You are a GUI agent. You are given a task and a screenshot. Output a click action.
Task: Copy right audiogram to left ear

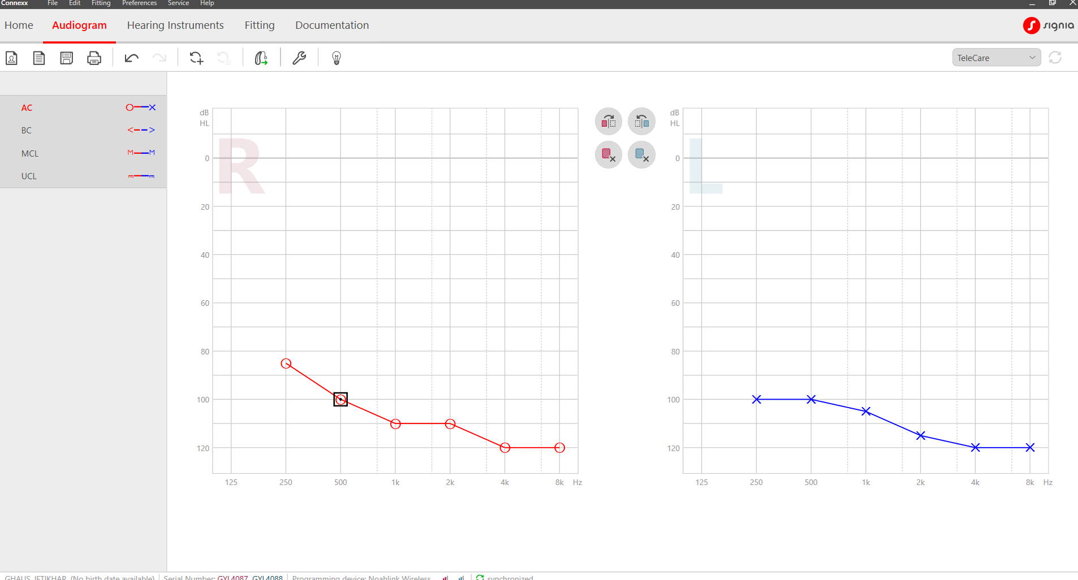[609, 122]
